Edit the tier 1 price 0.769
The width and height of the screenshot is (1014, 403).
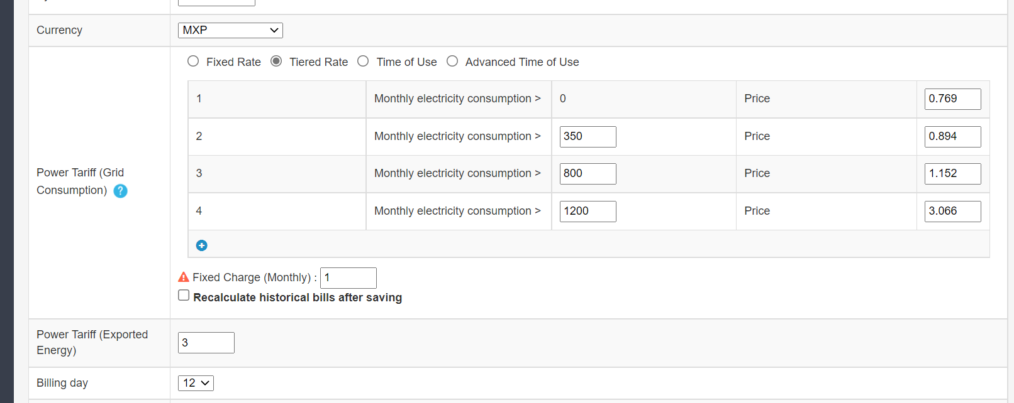click(x=952, y=99)
